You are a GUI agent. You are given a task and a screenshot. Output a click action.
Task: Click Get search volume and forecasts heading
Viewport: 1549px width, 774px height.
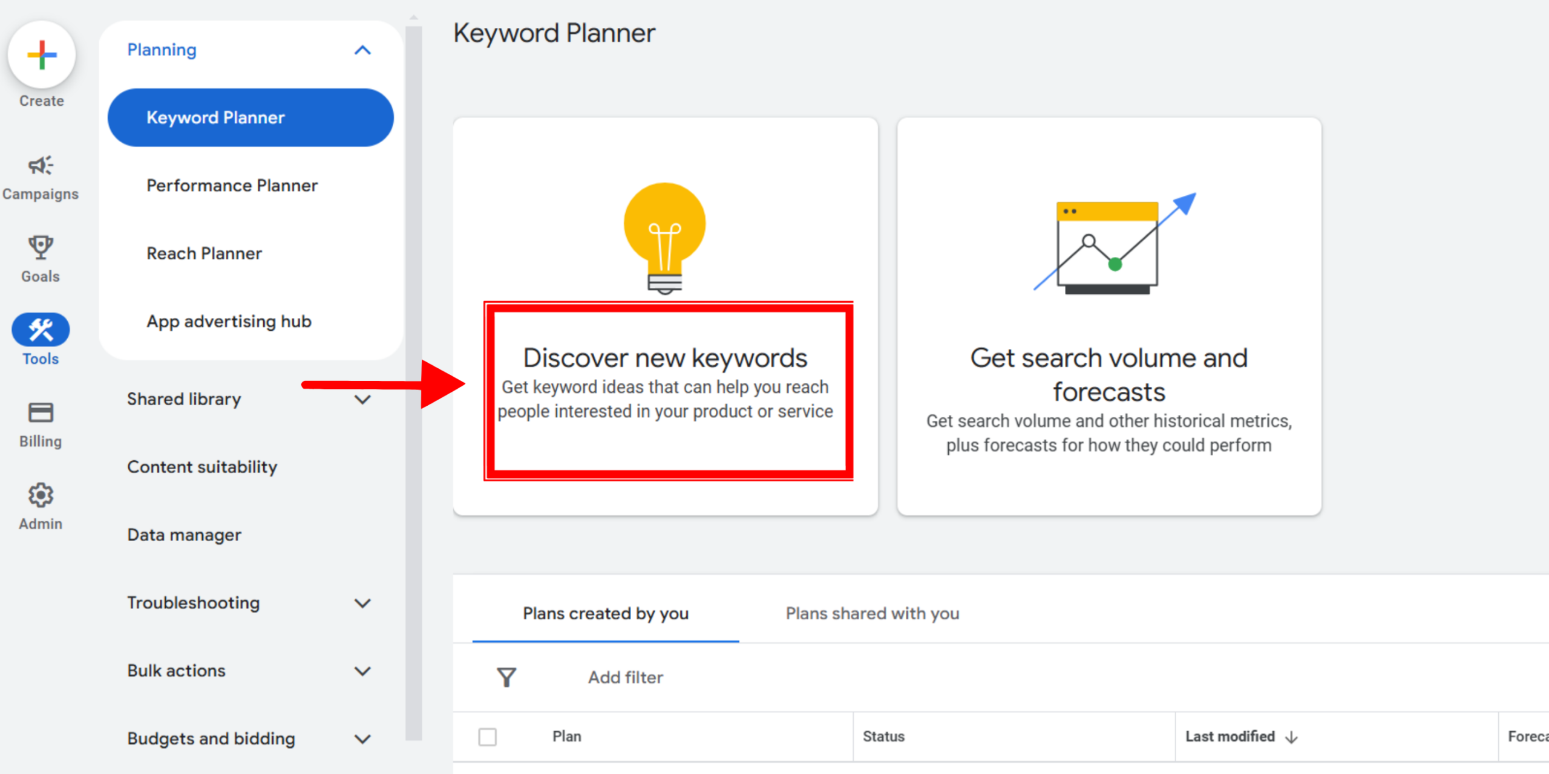pos(1109,375)
